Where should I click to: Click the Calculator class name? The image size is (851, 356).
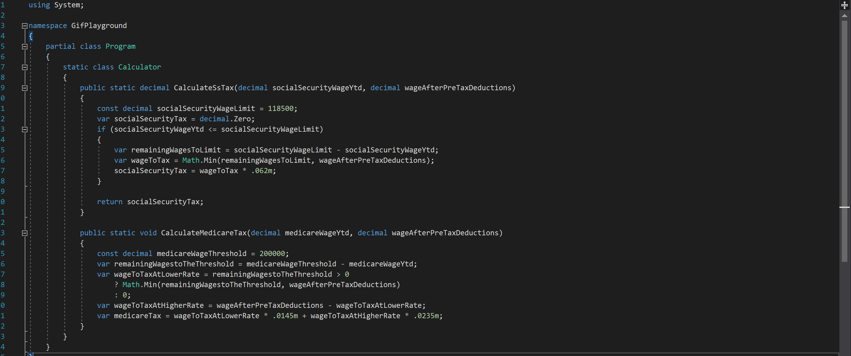point(139,67)
